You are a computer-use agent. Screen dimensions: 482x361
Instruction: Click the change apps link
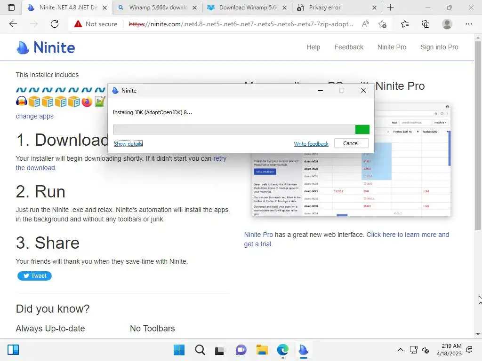pyautogui.click(x=34, y=116)
